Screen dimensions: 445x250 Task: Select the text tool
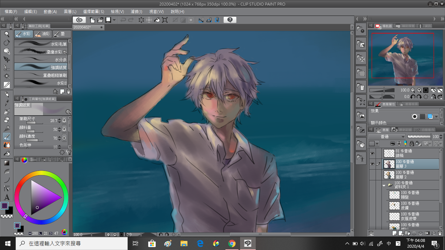coord(7,197)
